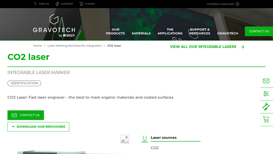Open the Support link in top bar
Viewport: 273px width, 154px height.
tap(67, 4)
